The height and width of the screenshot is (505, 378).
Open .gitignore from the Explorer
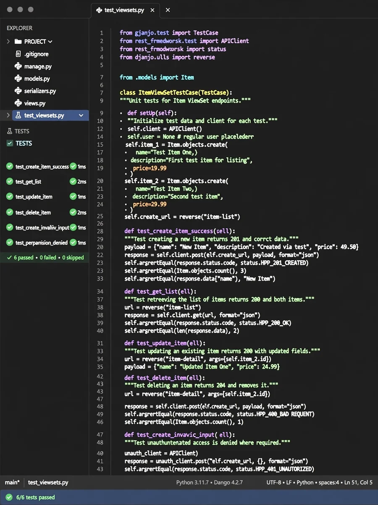pos(36,54)
